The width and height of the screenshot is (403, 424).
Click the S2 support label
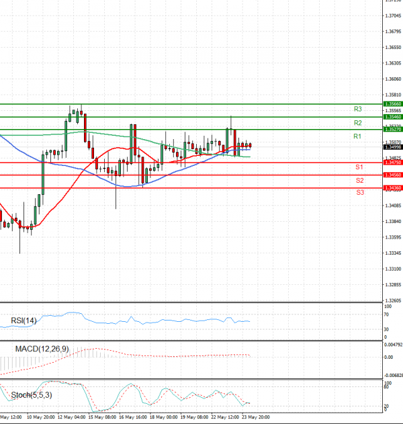(x=359, y=180)
